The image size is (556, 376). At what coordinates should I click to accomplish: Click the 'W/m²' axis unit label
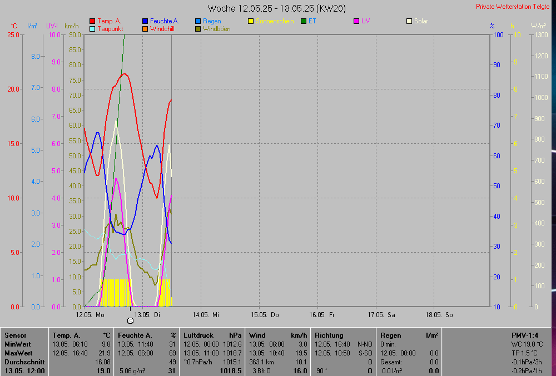click(538, 26)
